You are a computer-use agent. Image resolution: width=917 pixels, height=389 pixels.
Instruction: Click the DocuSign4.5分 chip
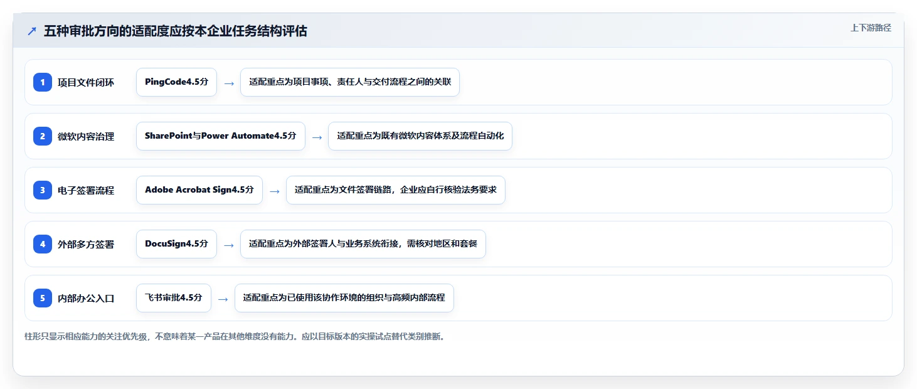pos(176,244)
